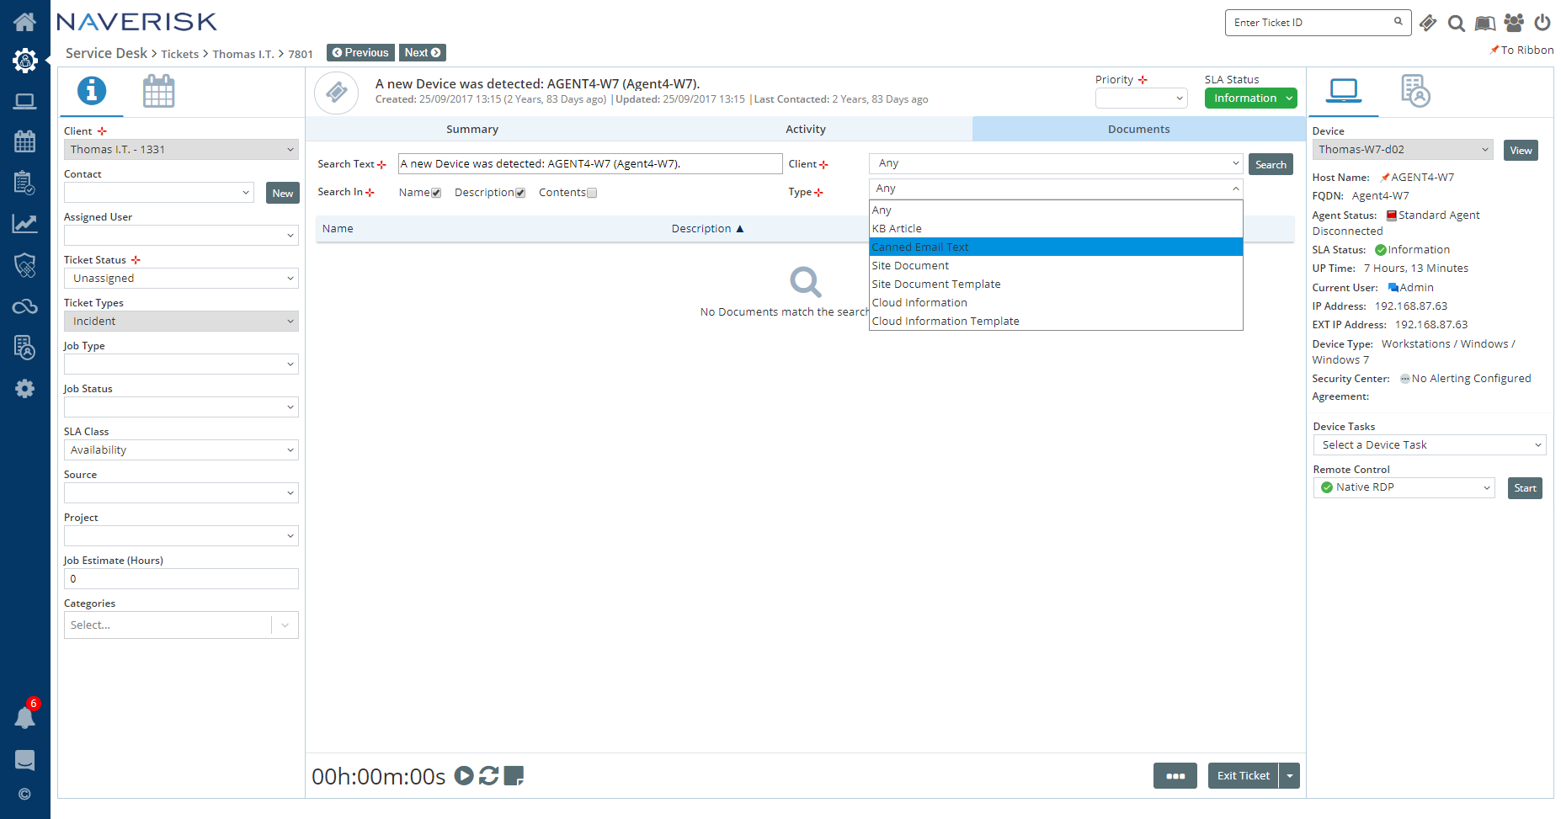Screen dimensions: 1561x819
Task: Open the Cloud icon in sidebar
Action: point(24,306)
